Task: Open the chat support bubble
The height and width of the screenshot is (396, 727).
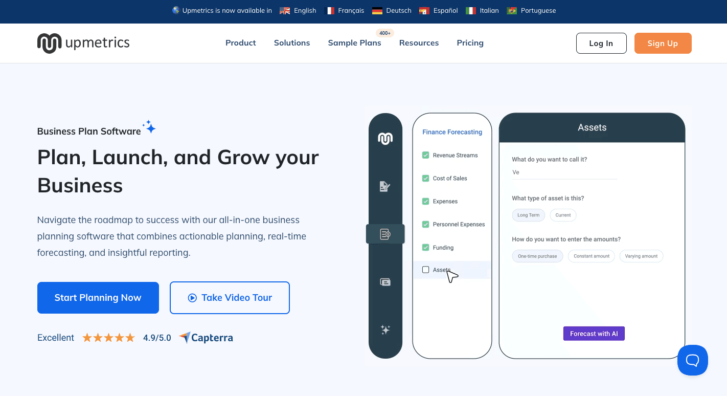Action: (693, 360)
